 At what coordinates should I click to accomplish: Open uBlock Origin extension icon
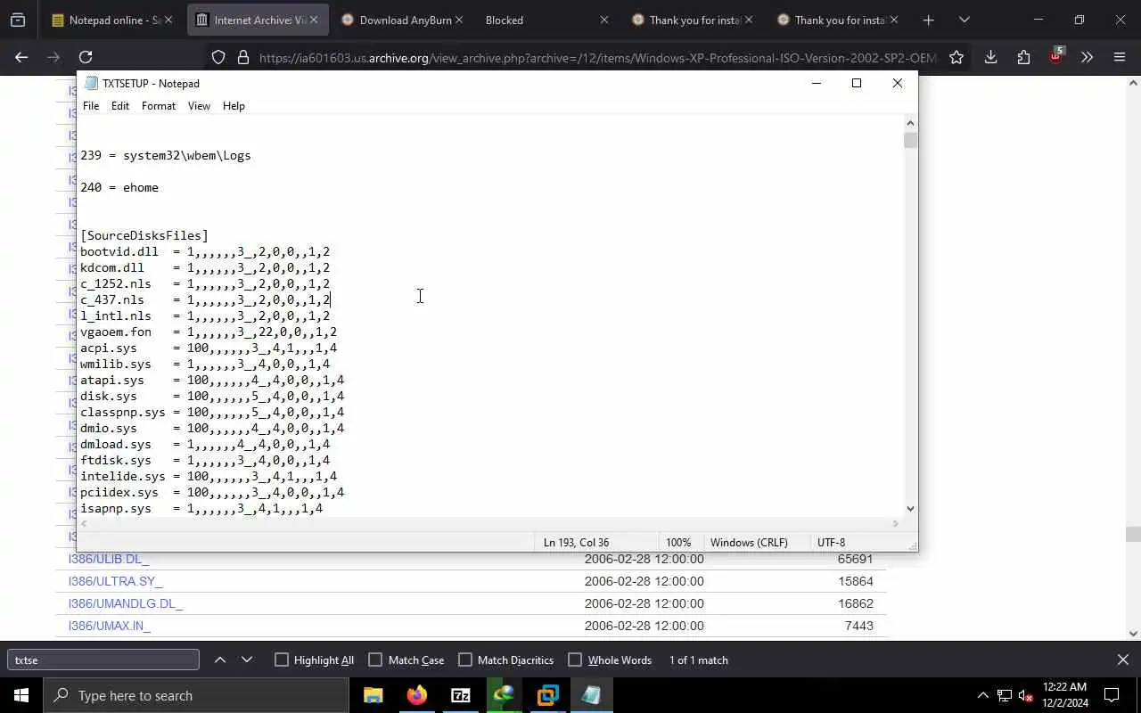(1056, 56)
